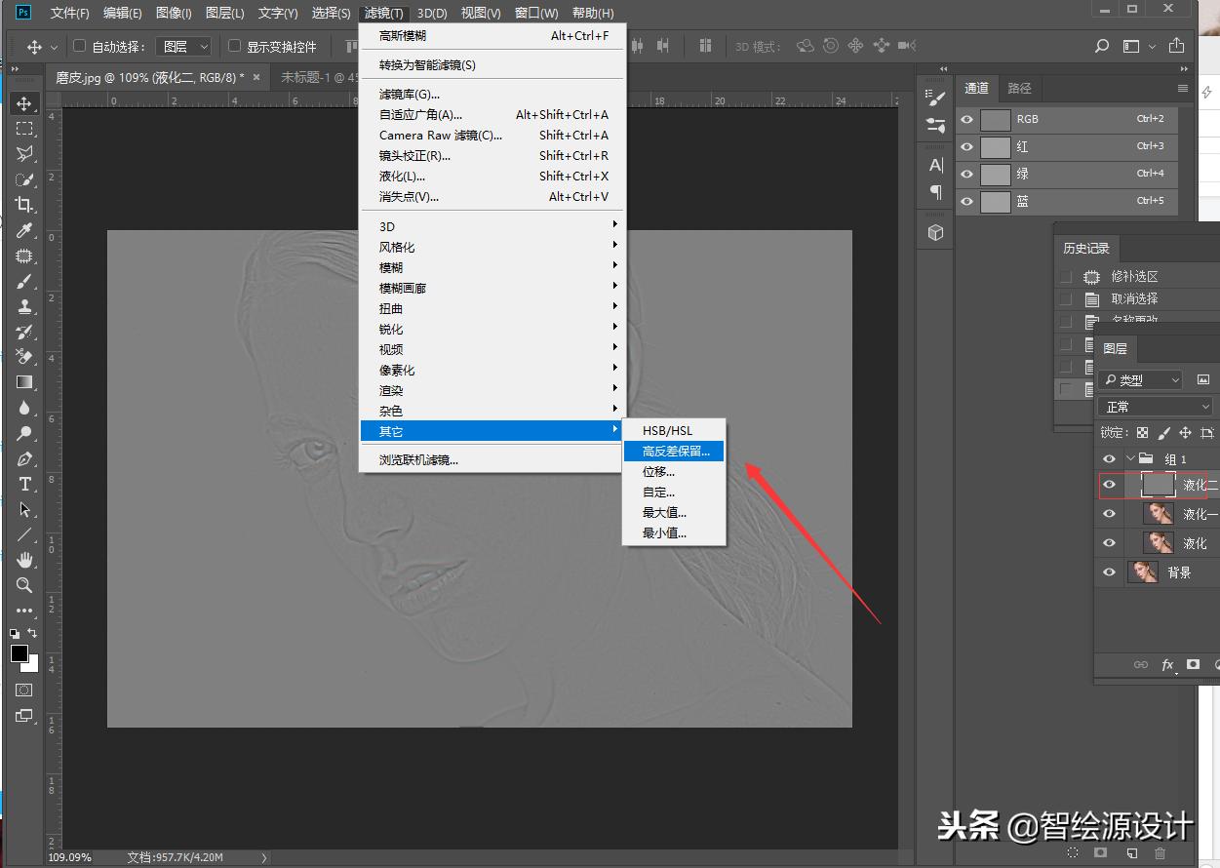Open the 正常 blend mode dropdown
The width and height of the screenshot is (1220, 868).
[1156, 407]
